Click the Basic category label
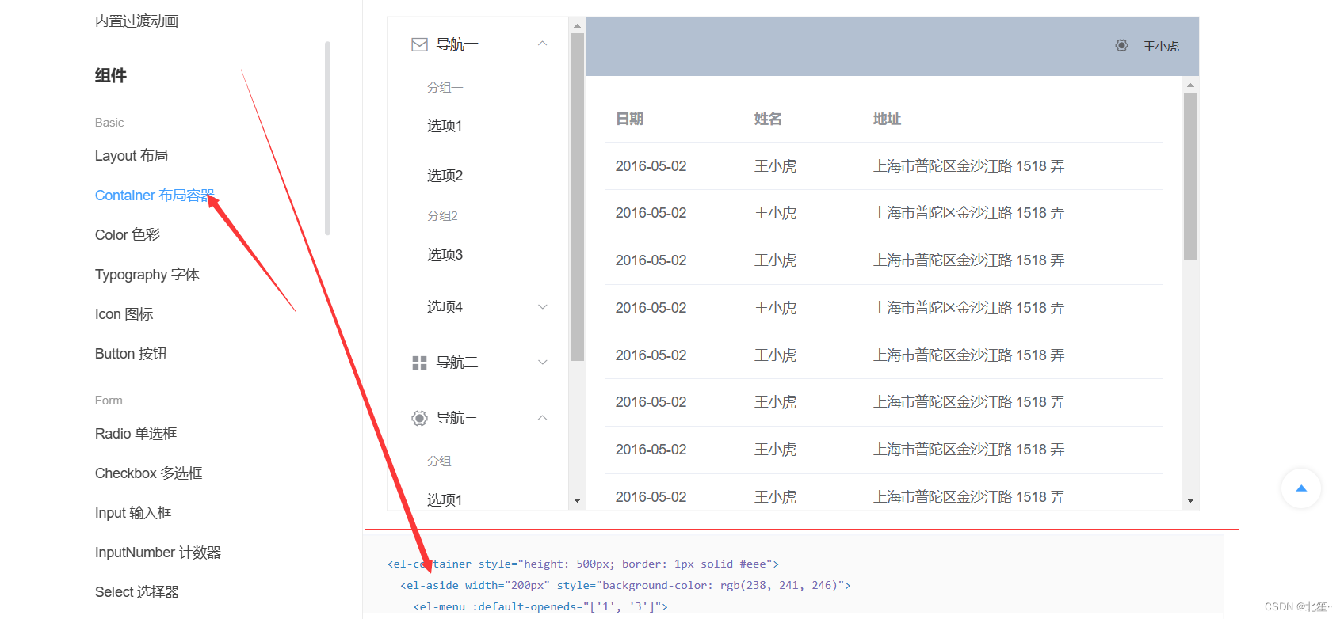 (x=109, y=123)
